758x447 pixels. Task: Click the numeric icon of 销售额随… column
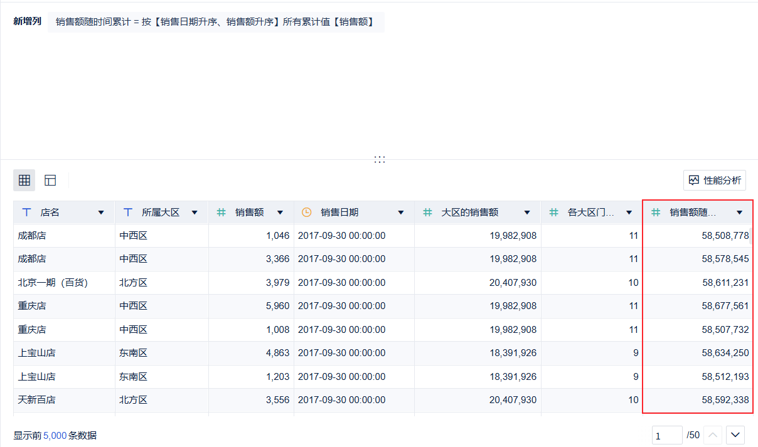tap(656, 213)
